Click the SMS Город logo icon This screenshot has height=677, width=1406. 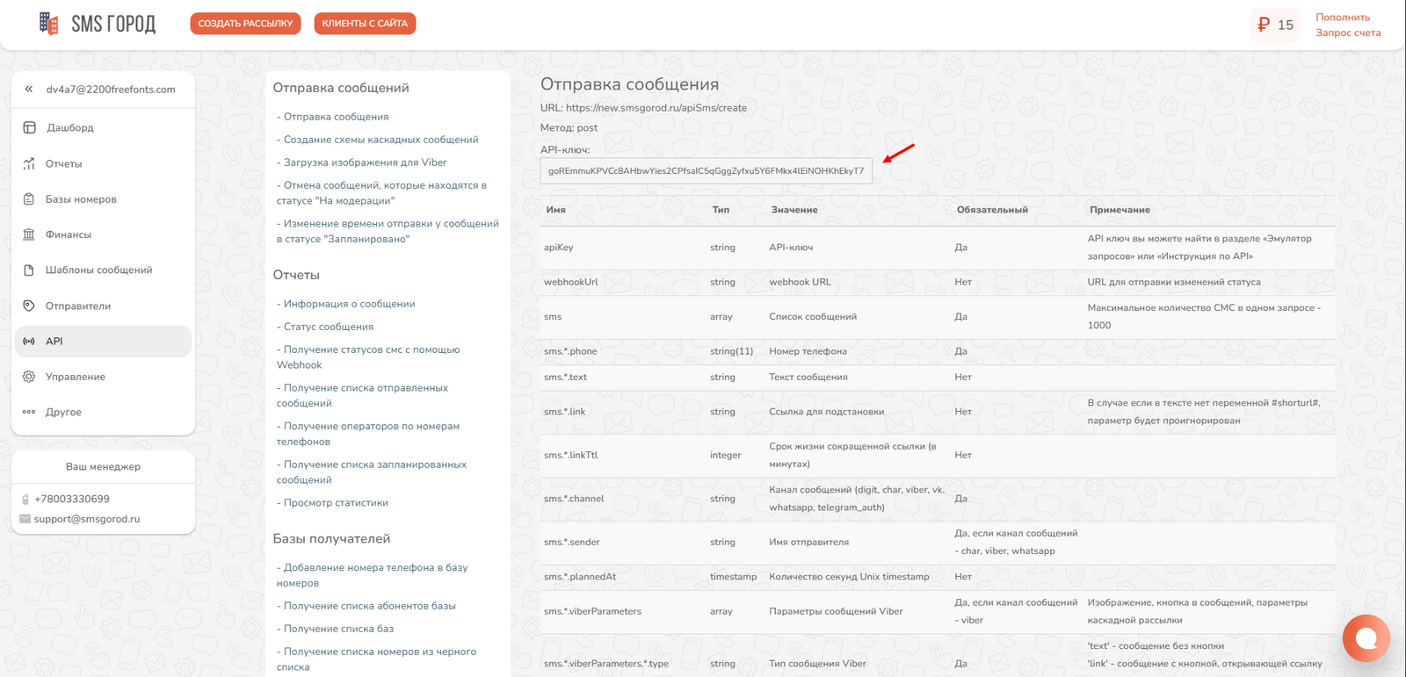(49, 24)
